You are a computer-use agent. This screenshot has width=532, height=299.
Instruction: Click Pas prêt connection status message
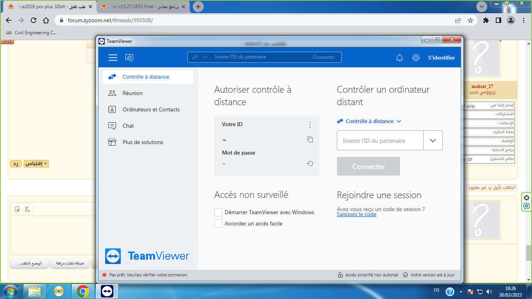tap(149, 275)
